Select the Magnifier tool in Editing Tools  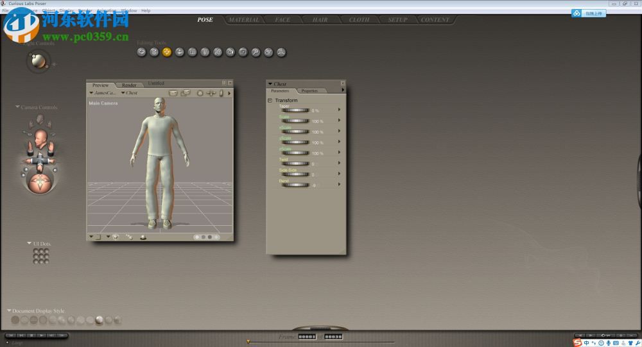point(256,52)
